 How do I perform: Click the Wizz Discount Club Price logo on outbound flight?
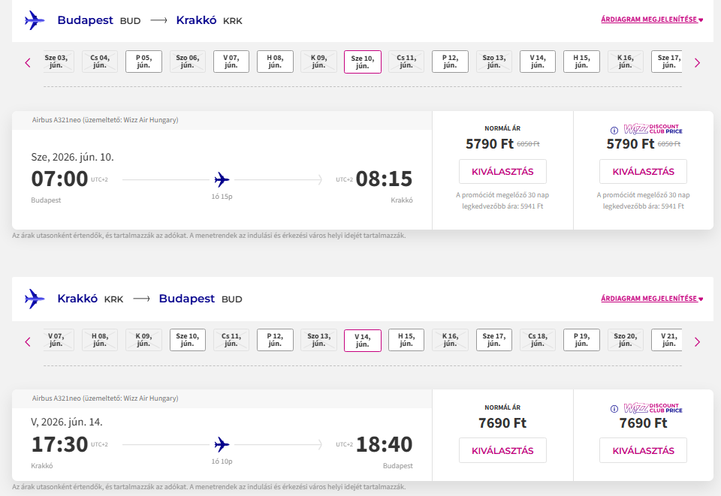(653, 129)
